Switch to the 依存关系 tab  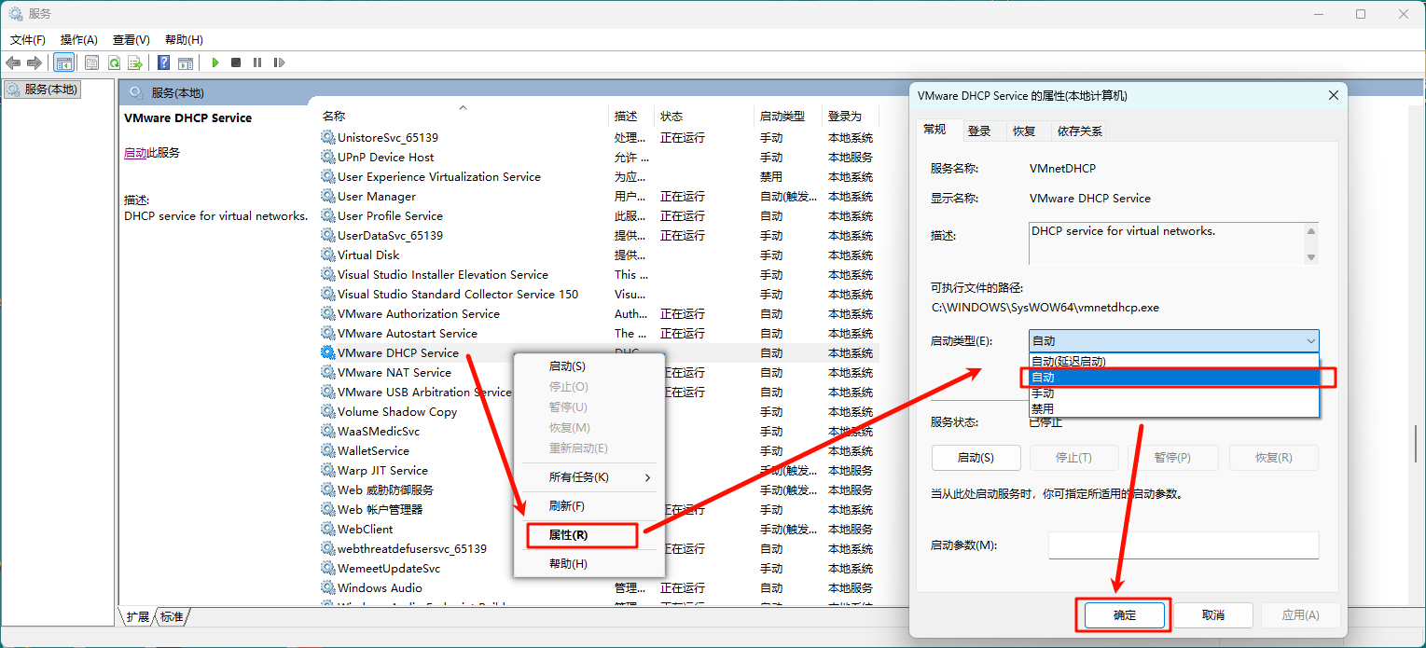(1079, 131)
